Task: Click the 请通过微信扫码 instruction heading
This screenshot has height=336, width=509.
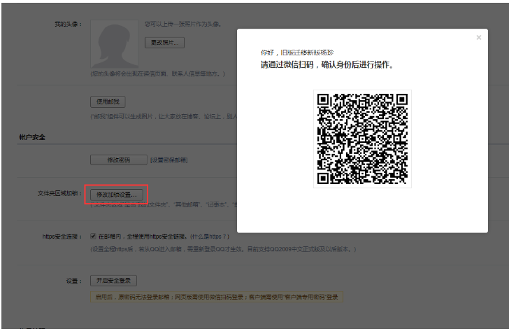Action: pos(327,64)
